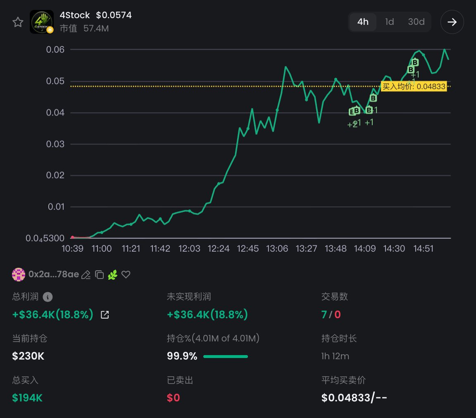The width and height of the screenshot is (476, 418).
Task: Switch chart to 1d timeframe
Action: (390, 22)
